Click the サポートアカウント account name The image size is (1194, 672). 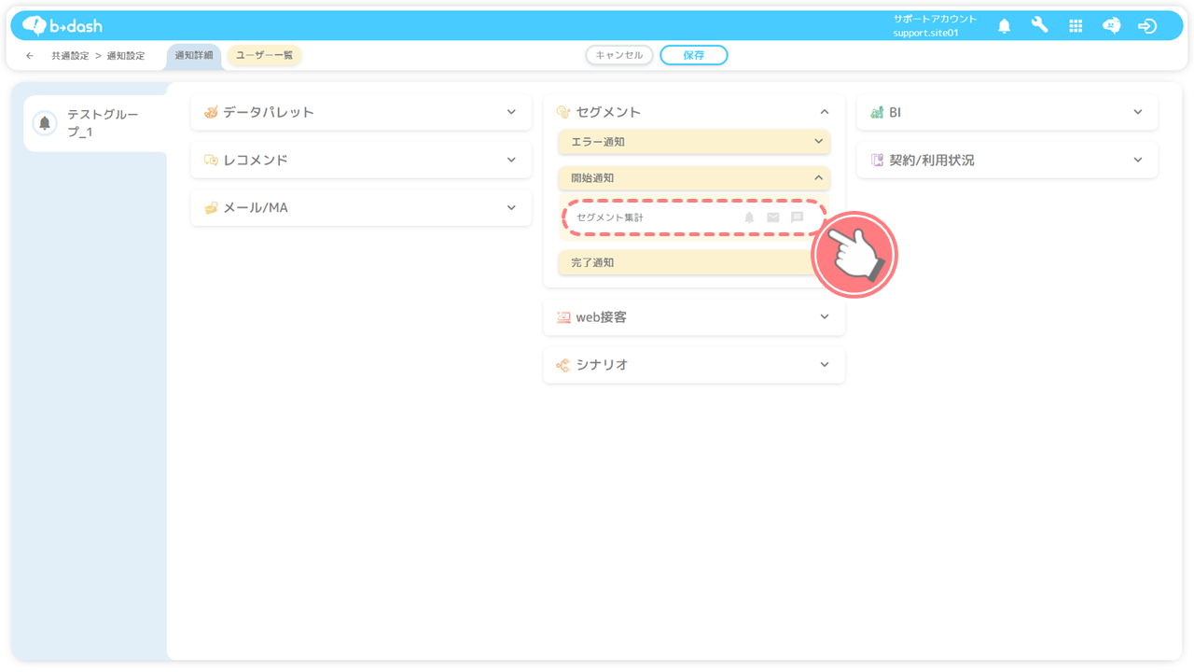tap(935, 19)
